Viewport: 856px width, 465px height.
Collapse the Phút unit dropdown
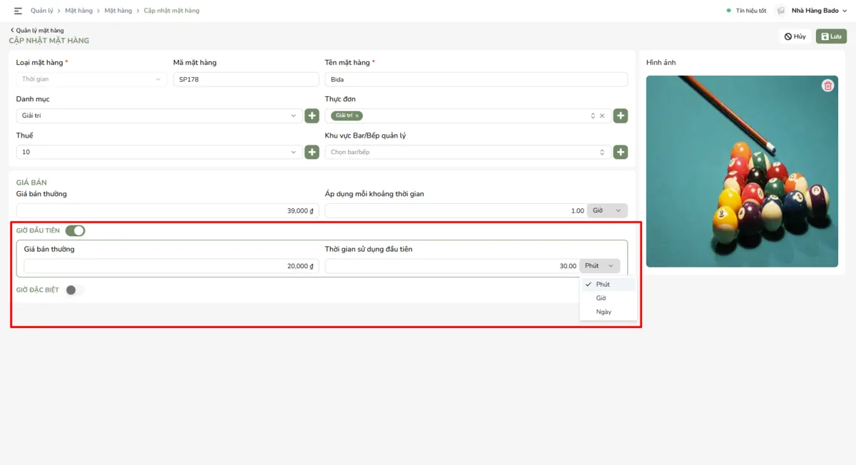(x=600, y=265)
